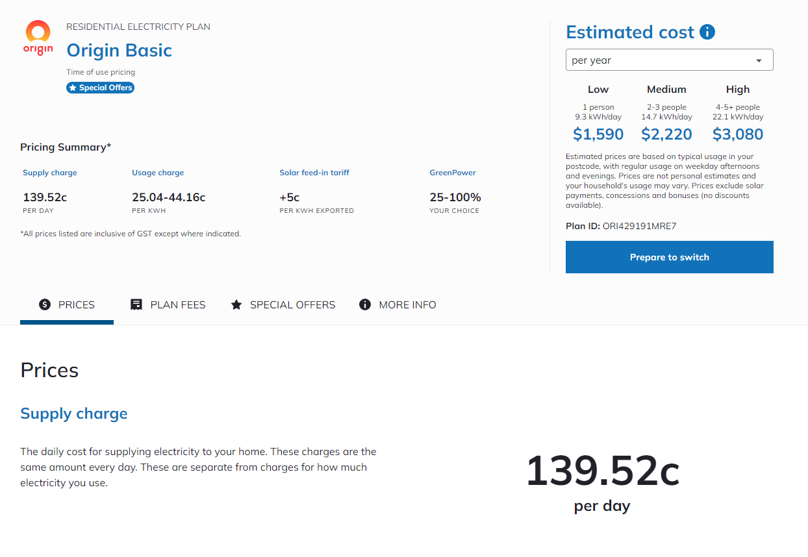This screenshot has width=808, height=557.
Task: Click the star icon beside Special Offers tab
Action: click(x=236, y=304)
